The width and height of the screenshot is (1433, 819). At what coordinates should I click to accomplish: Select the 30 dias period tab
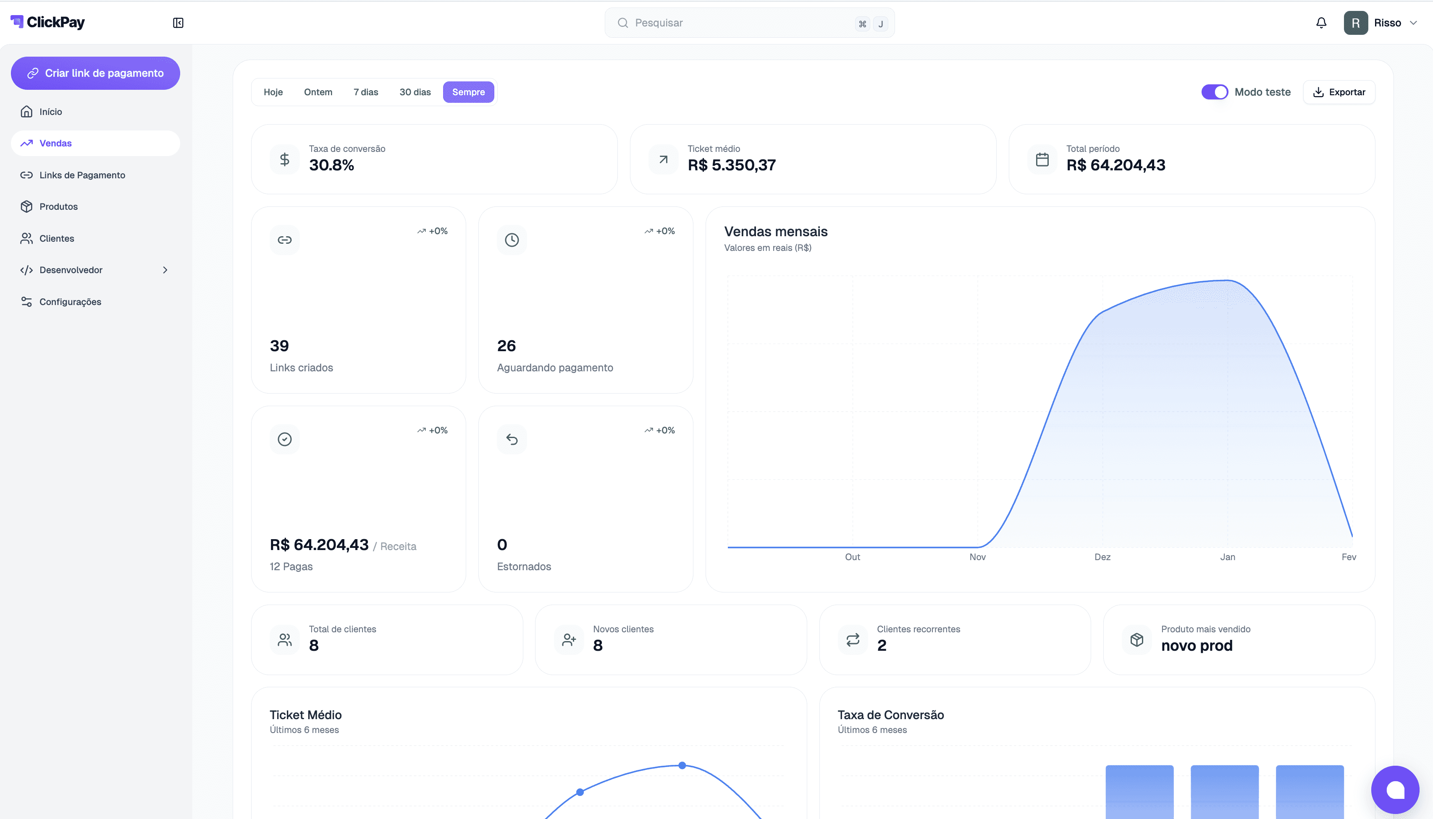pyautogui.click(x=415, y=92)
